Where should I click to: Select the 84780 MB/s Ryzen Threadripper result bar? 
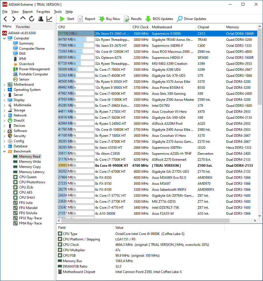76,39
